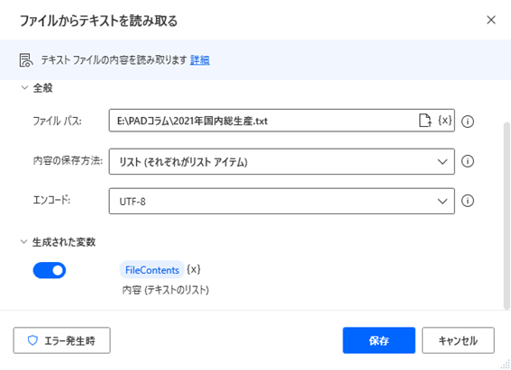Click the dialog vertical scrollbar
This screenshot has width=511, height=370.
point(506,216)
